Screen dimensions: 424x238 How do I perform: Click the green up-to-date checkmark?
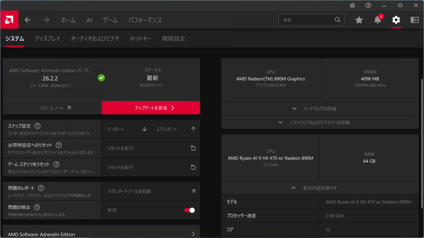(x=101, y=78)
